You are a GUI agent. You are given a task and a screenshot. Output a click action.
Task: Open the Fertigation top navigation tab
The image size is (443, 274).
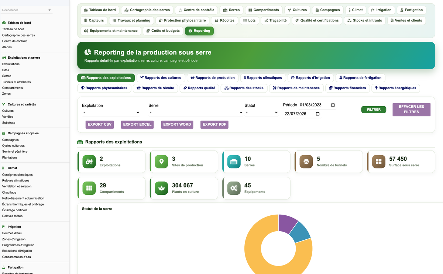(x=411, y=10)
